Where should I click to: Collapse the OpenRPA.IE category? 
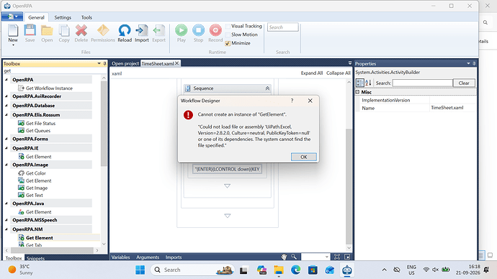click(6, 148)
